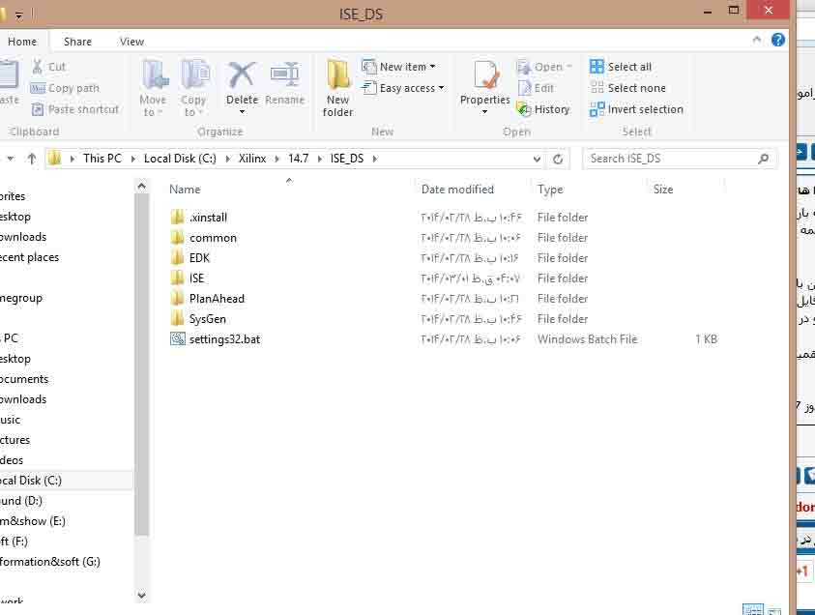Click the Copy path icon
The height and width of the screenshot is (615, 815).
38,88
